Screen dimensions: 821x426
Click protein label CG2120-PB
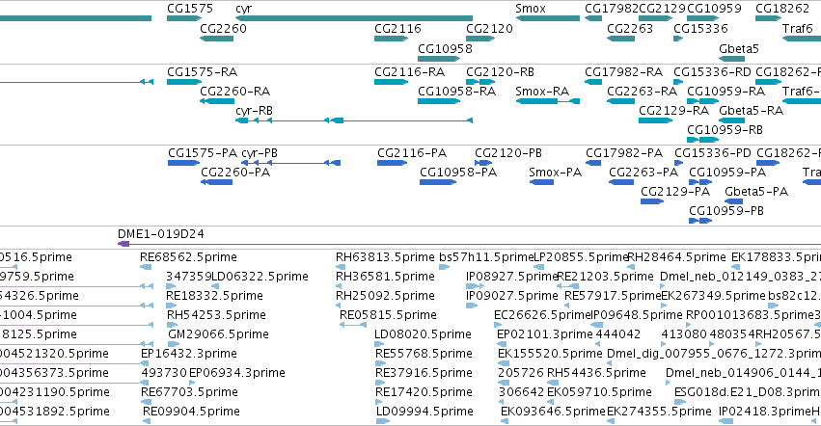click(x=508, y=153)
